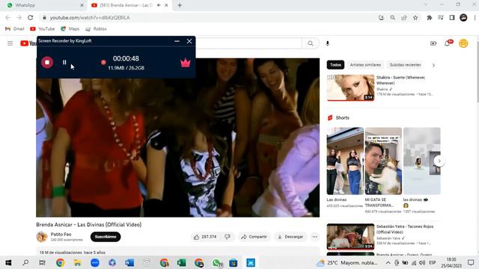479x269 pixels.
Task: Click the Descargar download button
Action: point(290,237)
